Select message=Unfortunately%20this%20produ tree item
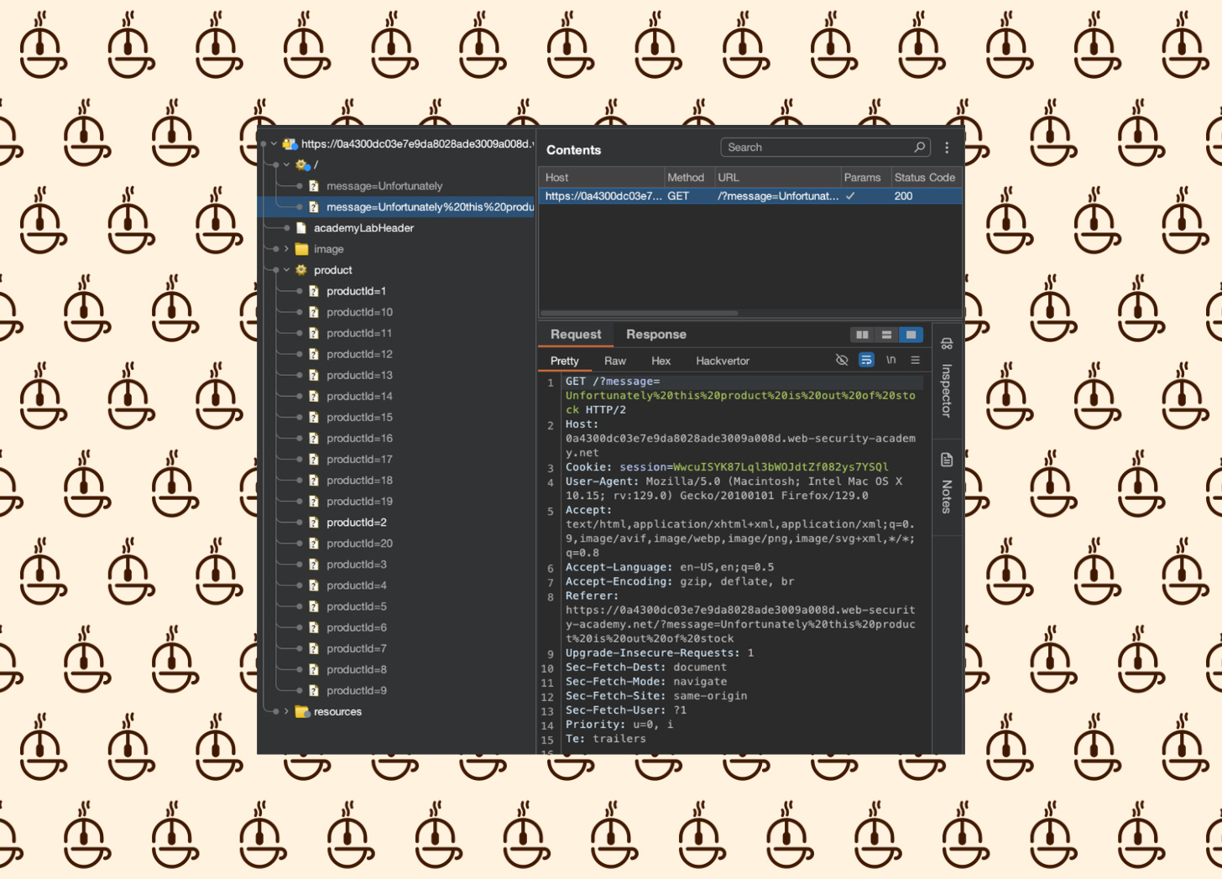 pyautogui.click(x=430, y=207)
